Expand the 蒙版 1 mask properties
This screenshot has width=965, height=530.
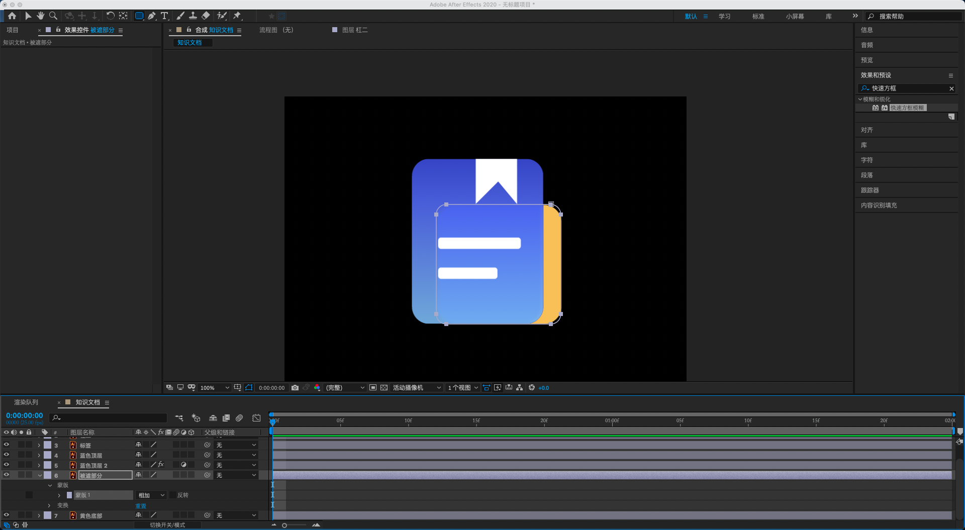click(x=59, y=495)
